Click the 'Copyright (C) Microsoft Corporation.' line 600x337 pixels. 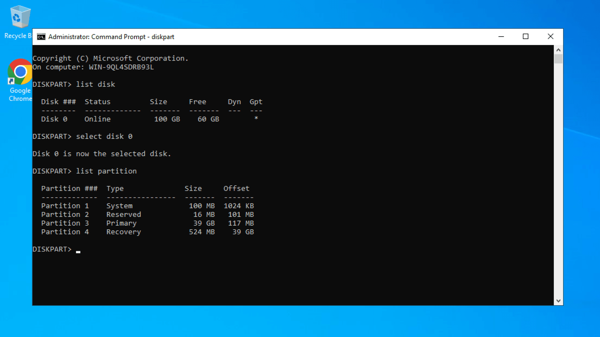tap(111, 58)
